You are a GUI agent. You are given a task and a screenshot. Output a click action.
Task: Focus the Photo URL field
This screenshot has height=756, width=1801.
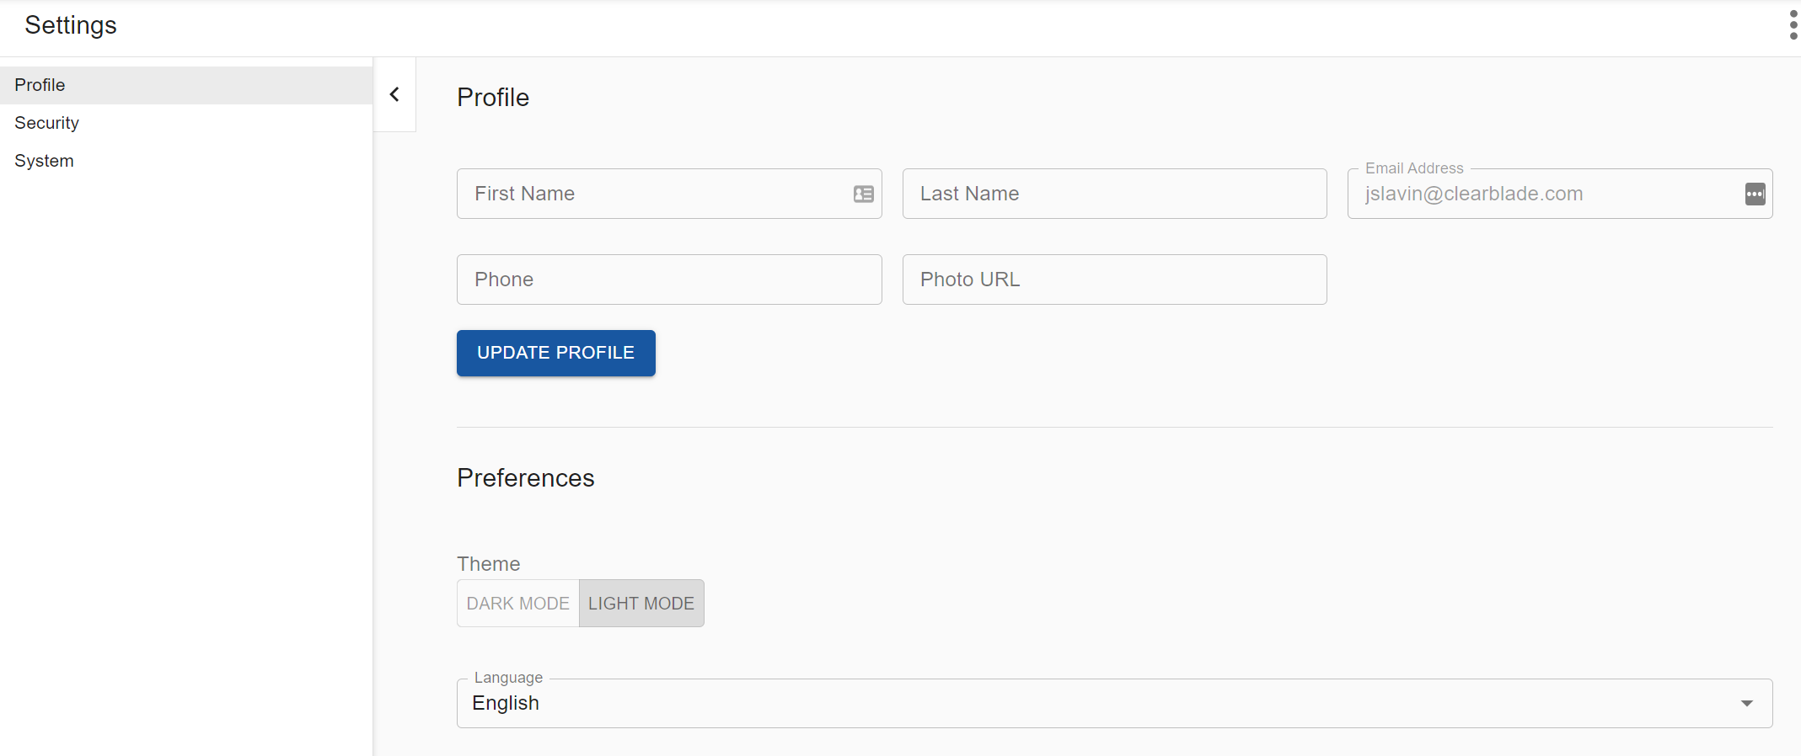(1113, 280)
